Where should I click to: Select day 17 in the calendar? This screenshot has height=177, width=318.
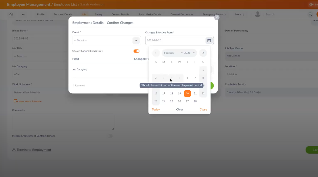click(164, 94)
